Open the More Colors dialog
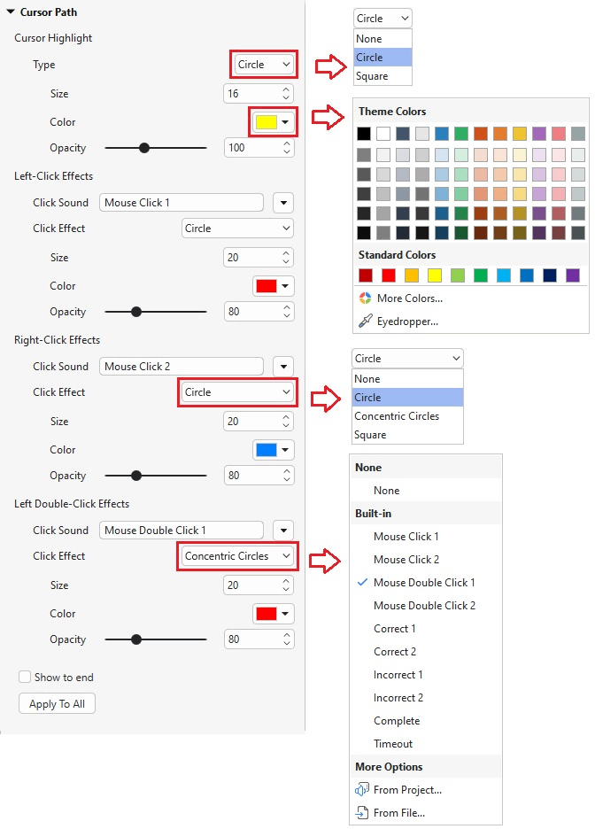The width and height of the screenshot is (595, 829). point(412,298)
